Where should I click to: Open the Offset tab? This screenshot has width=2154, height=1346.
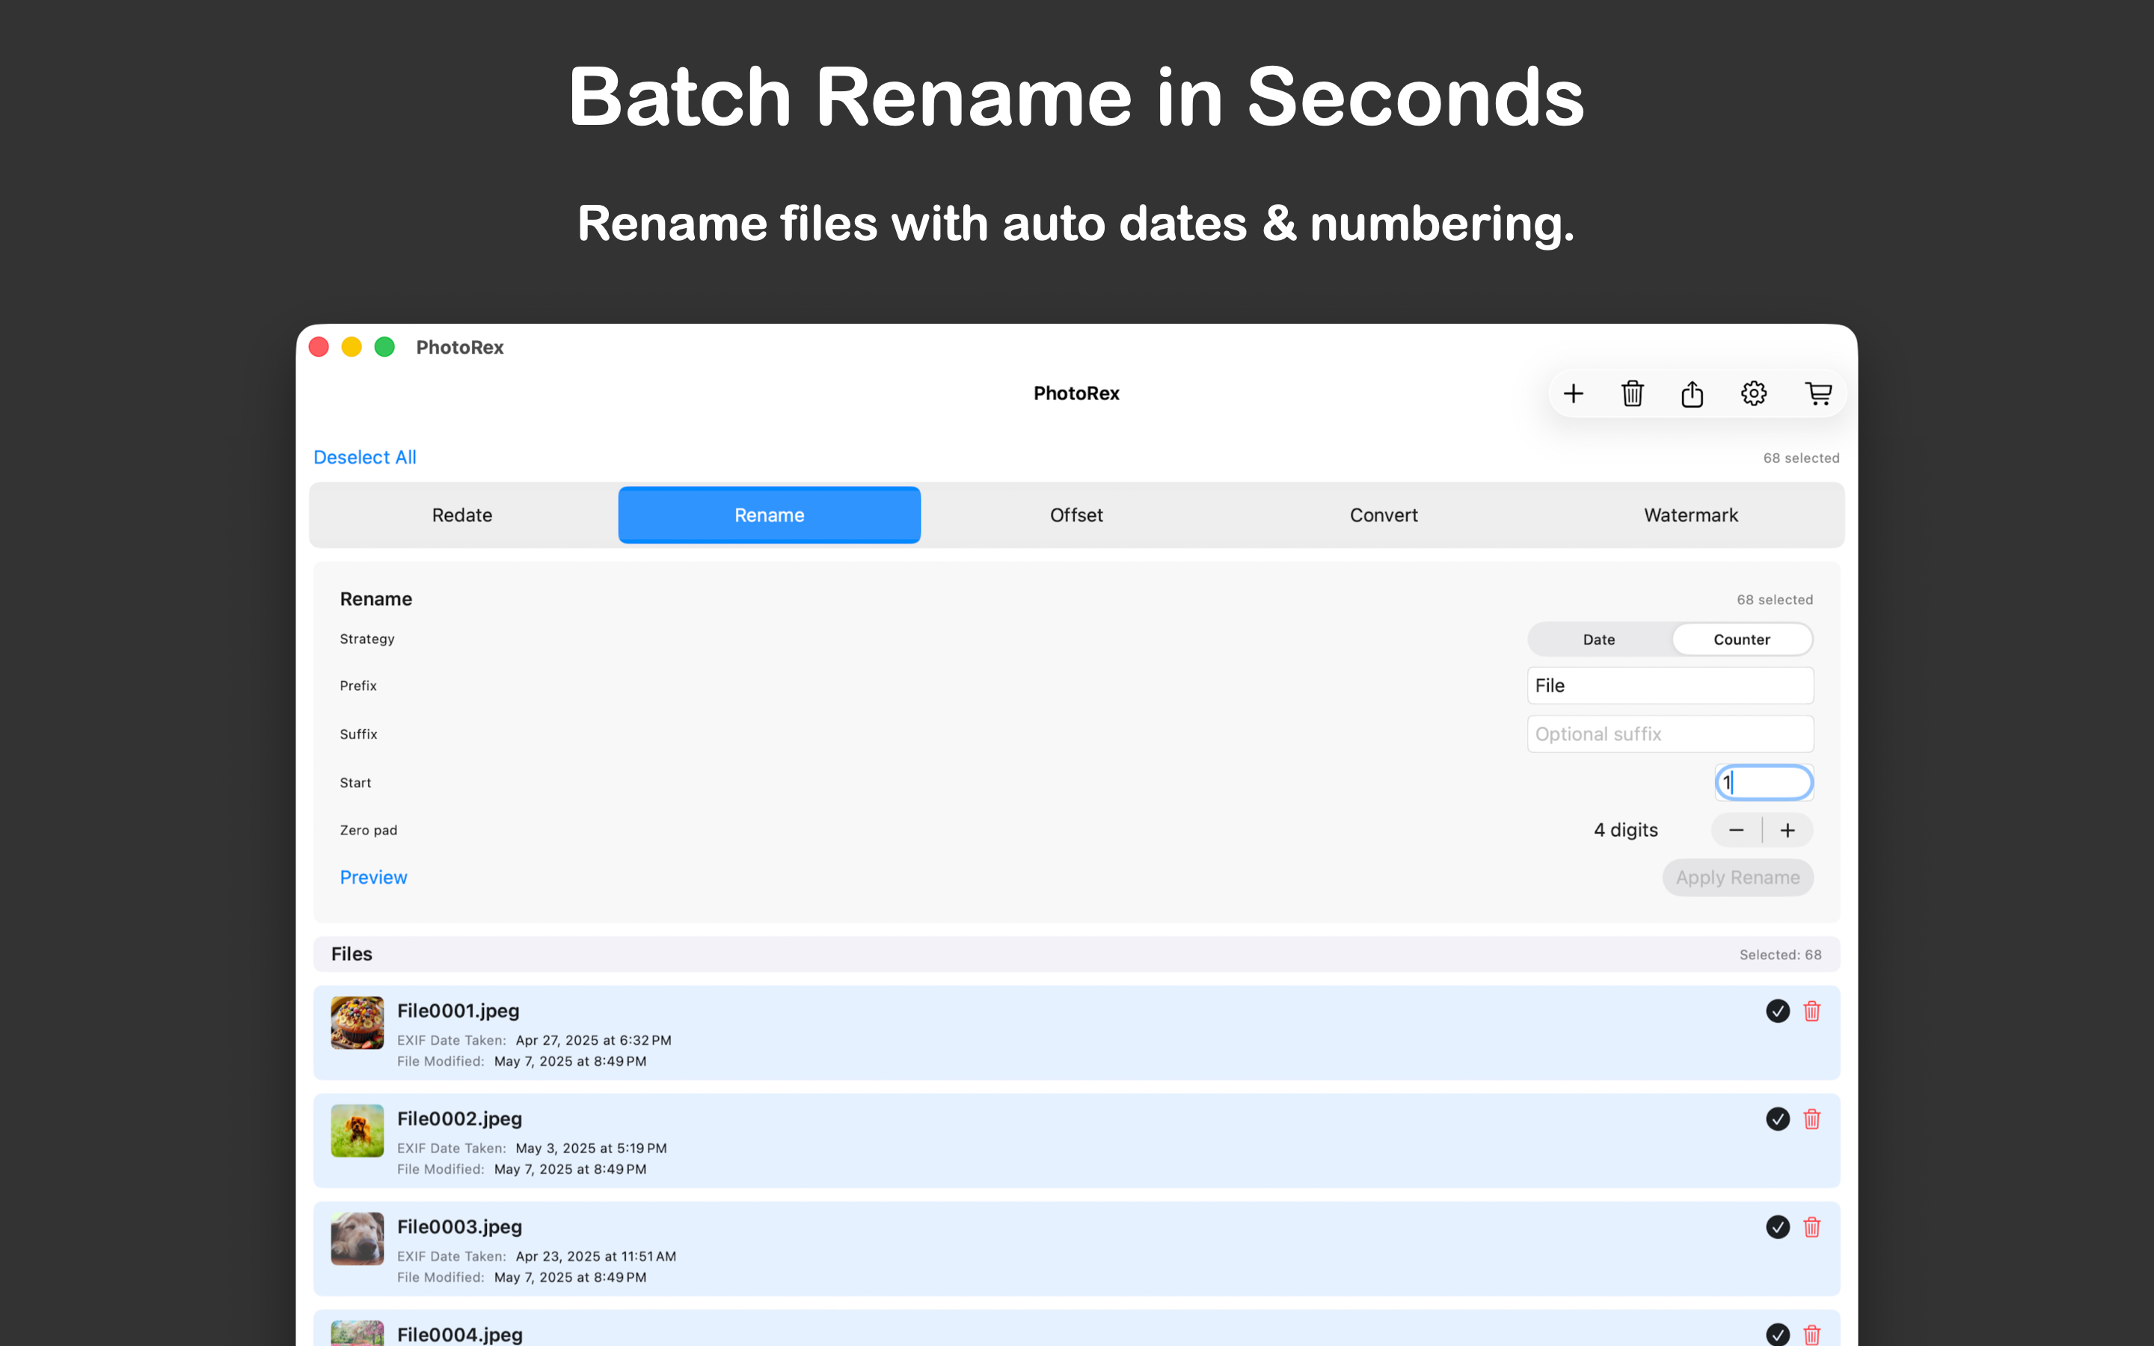click(1076, 515)
